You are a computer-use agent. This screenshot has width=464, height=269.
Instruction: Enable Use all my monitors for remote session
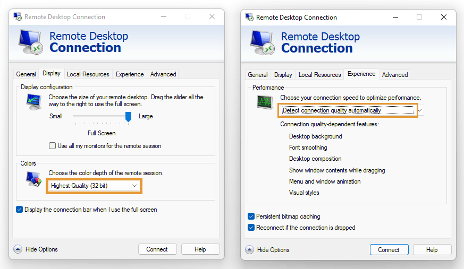tap(53, 145)
